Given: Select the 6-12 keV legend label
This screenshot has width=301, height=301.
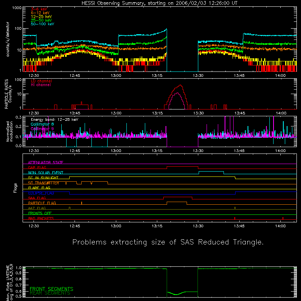Looking at the screenshot, I should [x=40, y=13].
